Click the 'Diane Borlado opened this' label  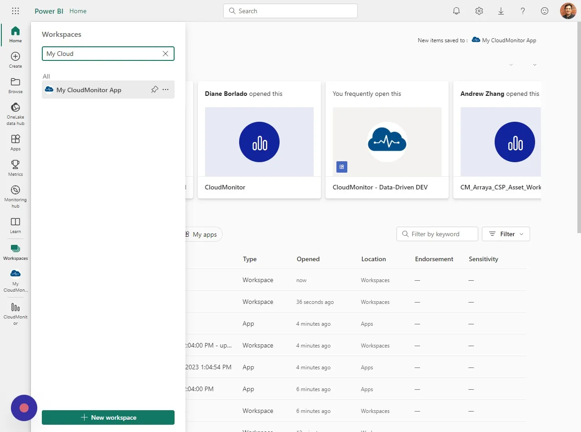(244, 94)
